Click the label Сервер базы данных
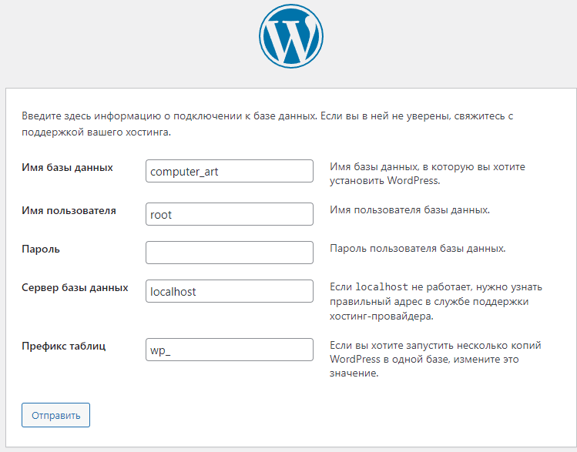The height and width of the screenshot is (452, 577). click(75, 288)
